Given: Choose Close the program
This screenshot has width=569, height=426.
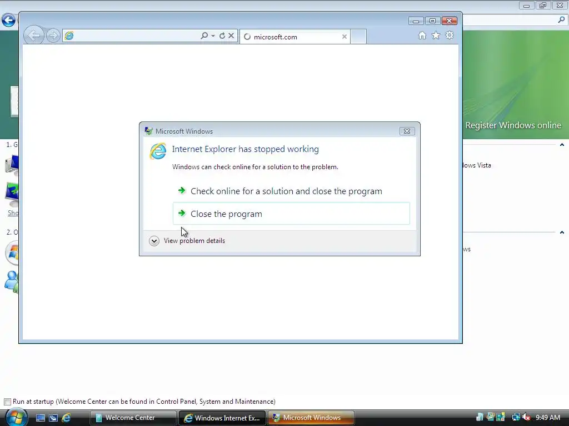Looking at the screenshot, I should click(291, 214).
